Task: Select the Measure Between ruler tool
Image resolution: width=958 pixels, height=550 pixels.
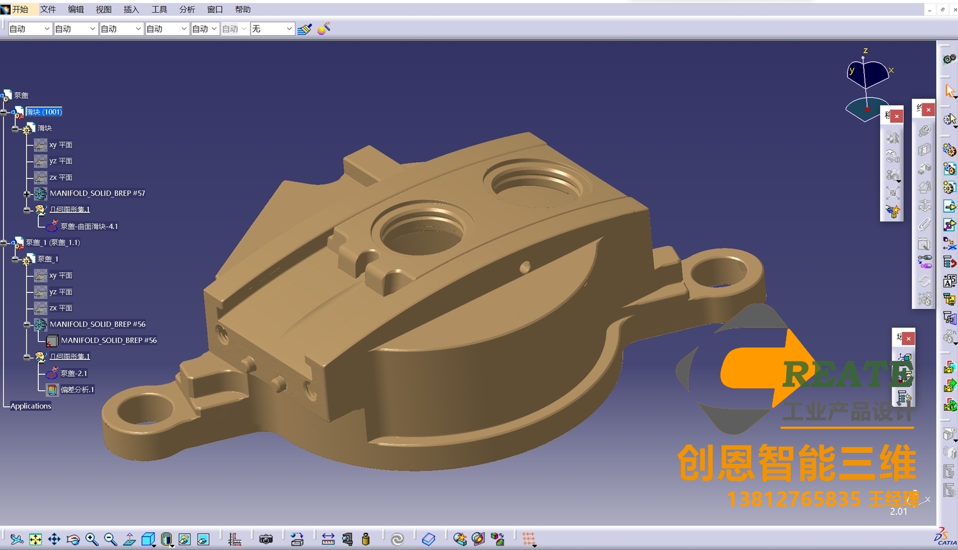Action: click(328, 539)
